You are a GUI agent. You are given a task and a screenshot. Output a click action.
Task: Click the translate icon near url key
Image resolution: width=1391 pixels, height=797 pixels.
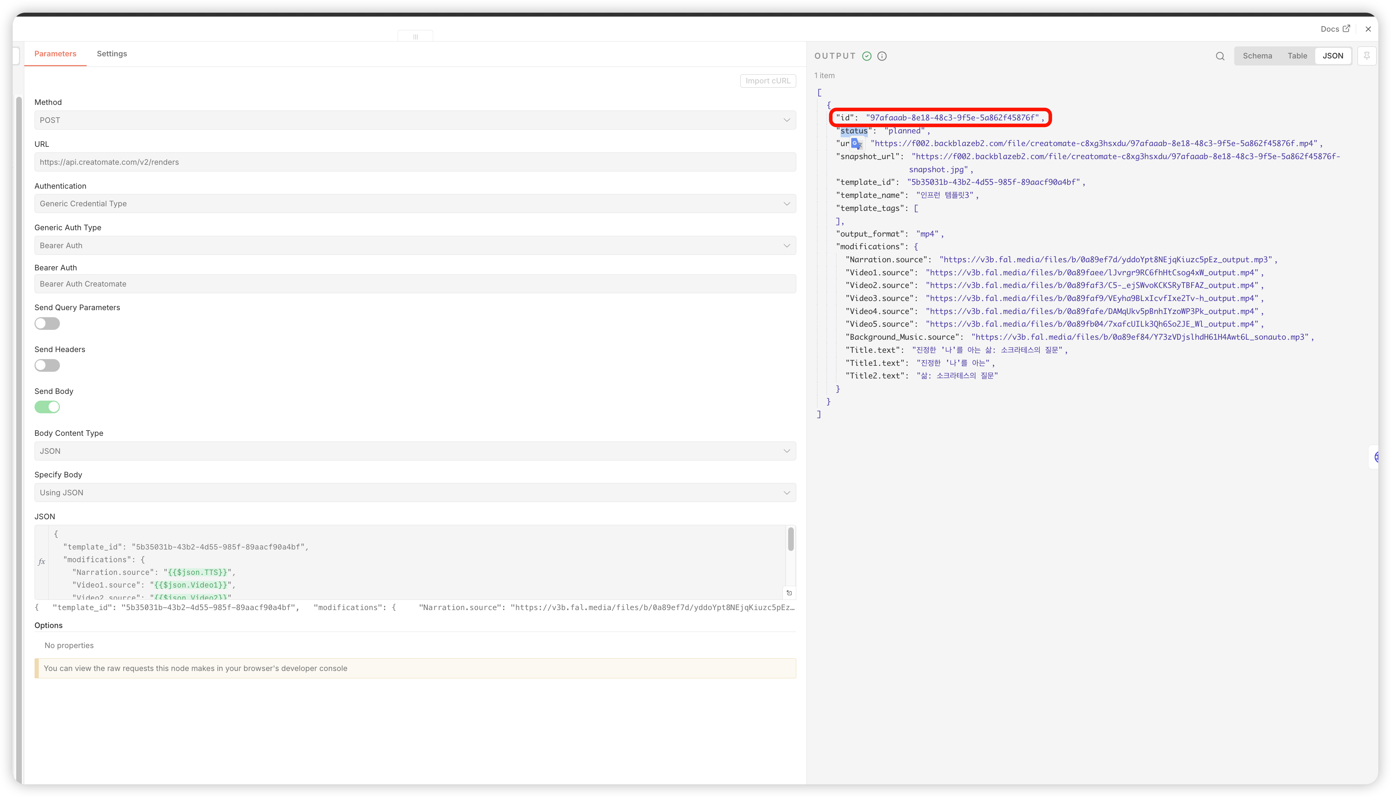[857, 144]
